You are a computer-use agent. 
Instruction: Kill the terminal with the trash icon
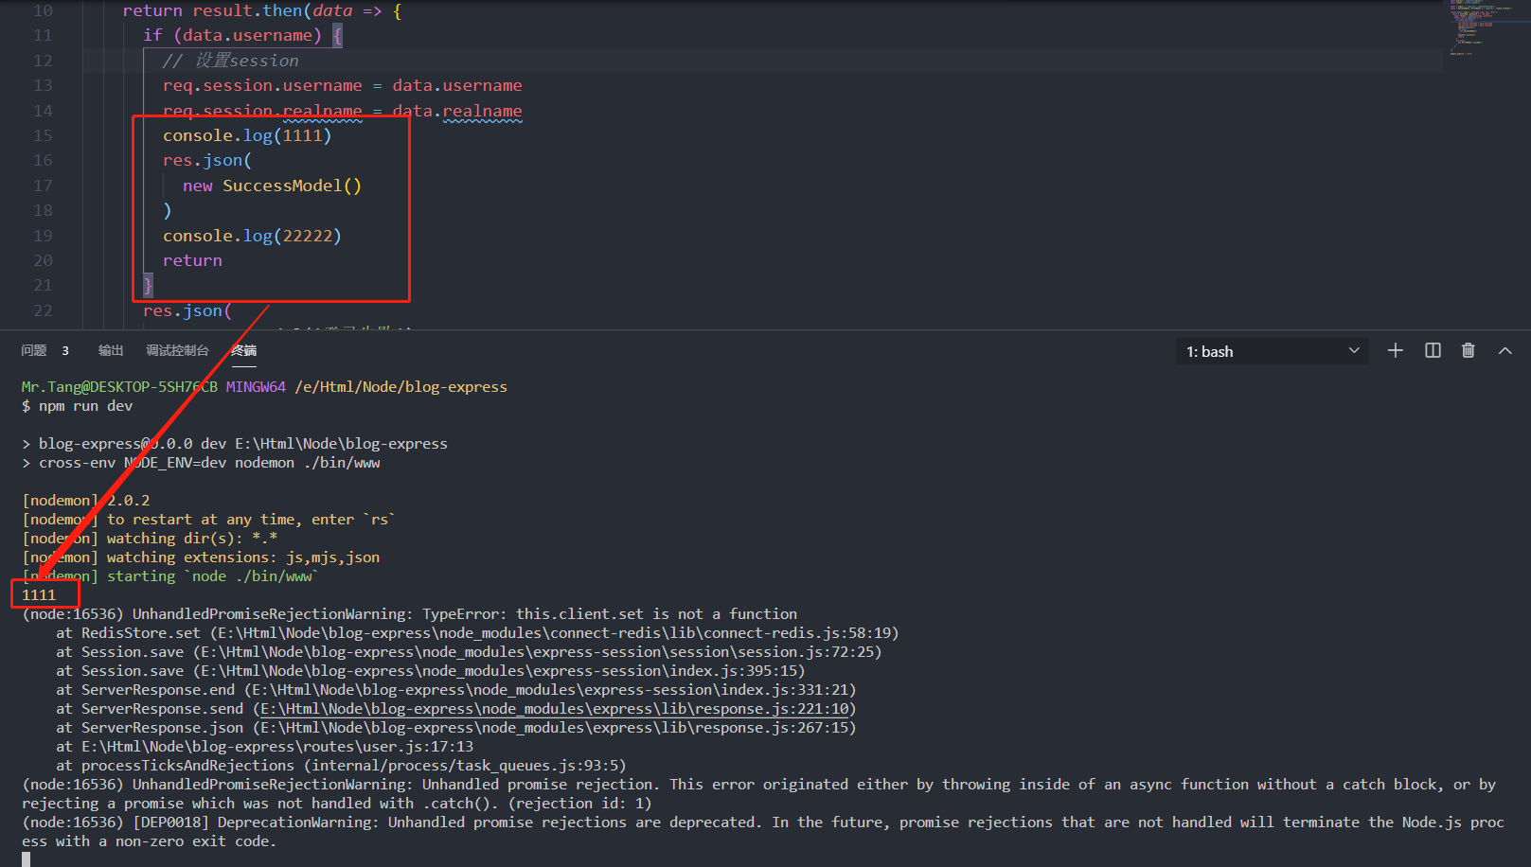1469,351
